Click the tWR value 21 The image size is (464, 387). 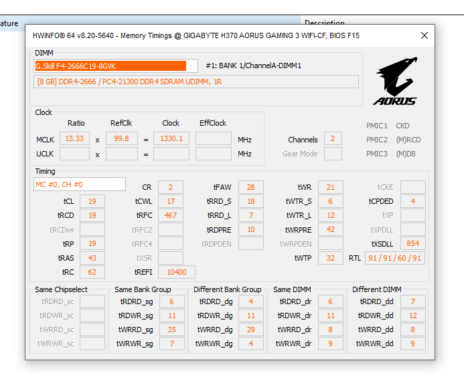(x=331, y=187)
